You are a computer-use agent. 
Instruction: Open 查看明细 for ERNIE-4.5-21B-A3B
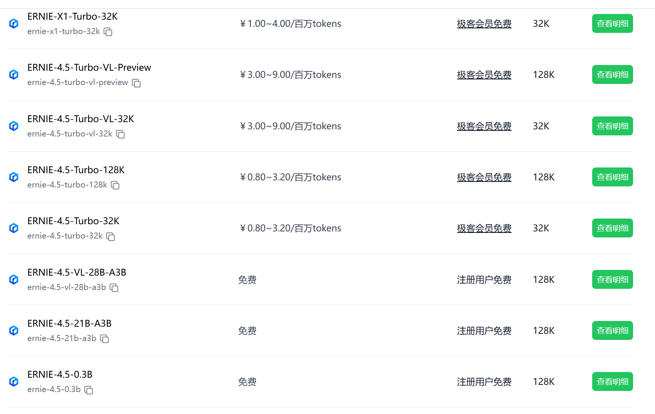point(612,330)
